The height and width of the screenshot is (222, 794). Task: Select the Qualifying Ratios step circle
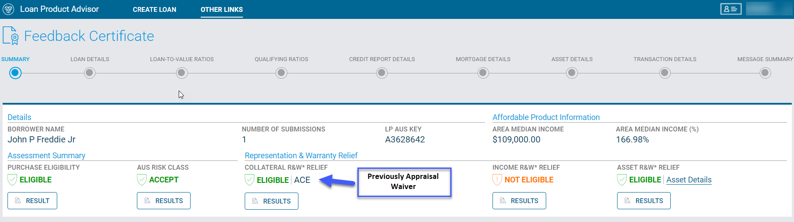pyautogui.click(x=281, y=73)
